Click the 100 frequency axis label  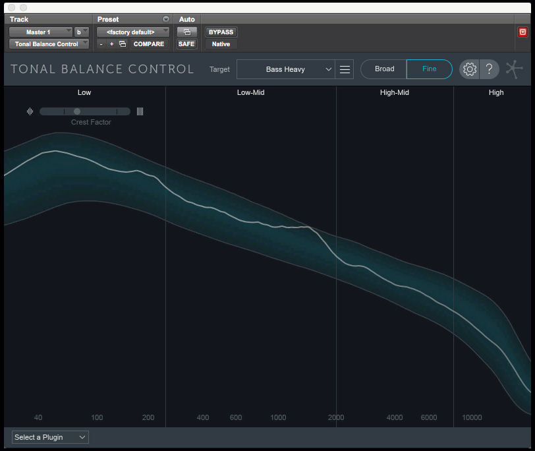tap(97, 417)
